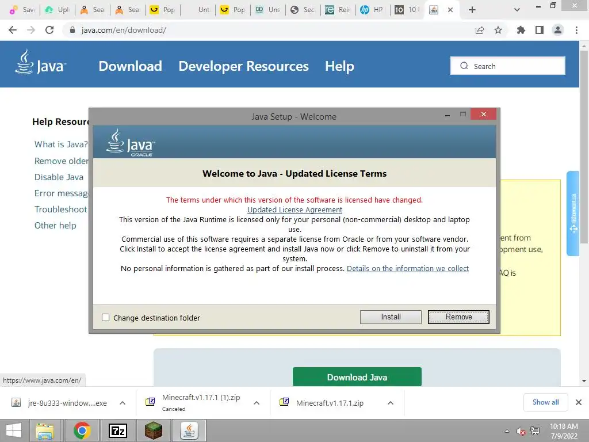Open Troubleshoot help link
Screen dimensions: 589x442
click(61, 209)
